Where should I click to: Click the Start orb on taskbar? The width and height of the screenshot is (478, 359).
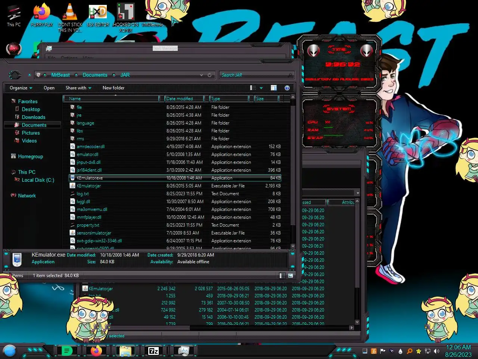click(9, 351)
